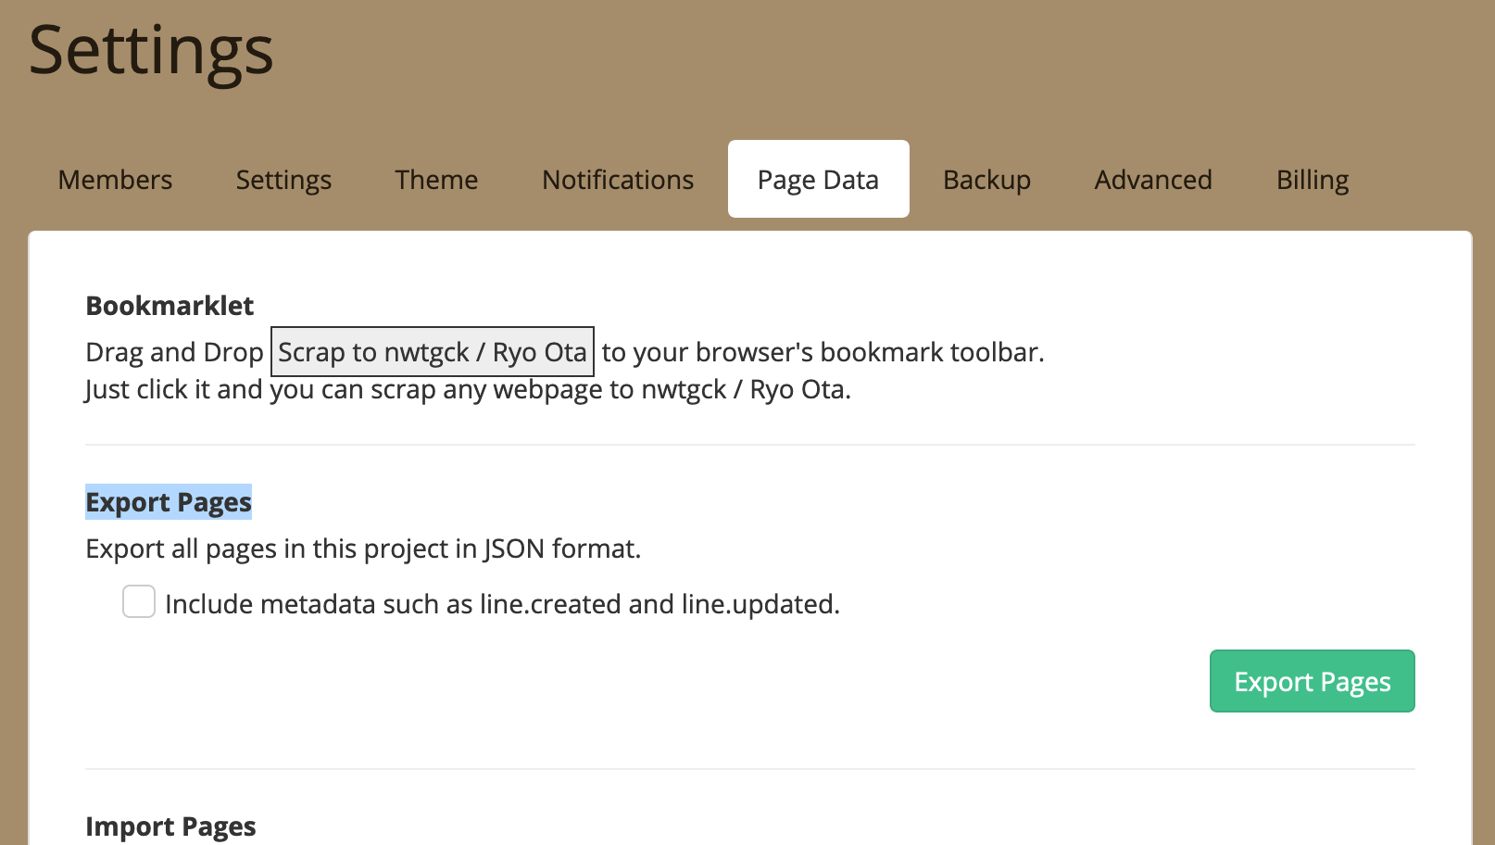Screen dimensions: 1495x845
Task: Click the 'Scrap to nwtgck / Ryo Ota' bookmarklet
Action: click(432, 352)
